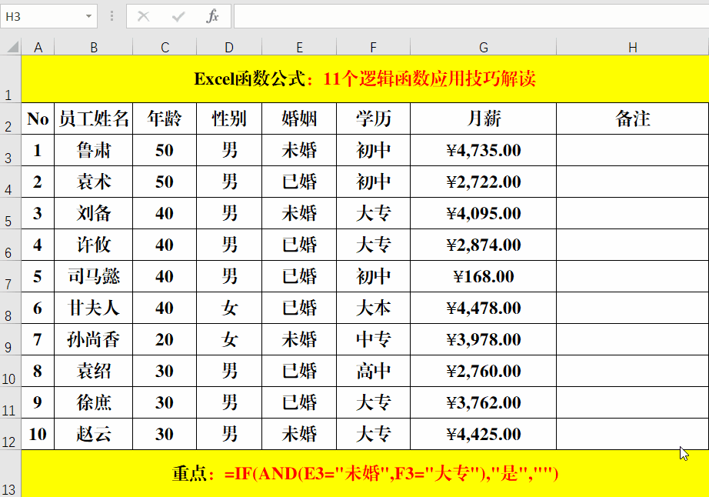Select column D header
Screen dimensions: 709x497
tap(229, 47)
